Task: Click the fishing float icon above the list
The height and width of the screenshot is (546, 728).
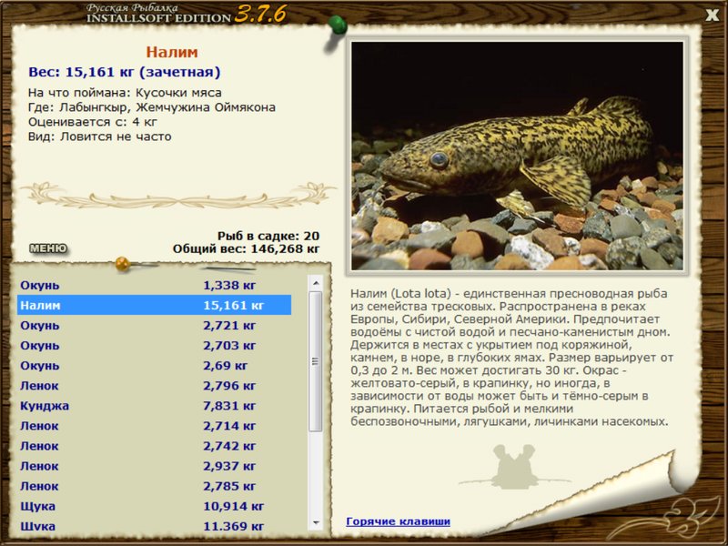Action: [x=122, y=265]
